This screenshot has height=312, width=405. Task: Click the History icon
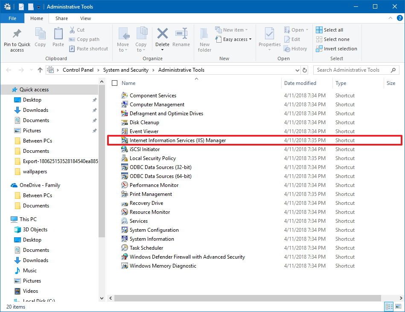(287, 49)
